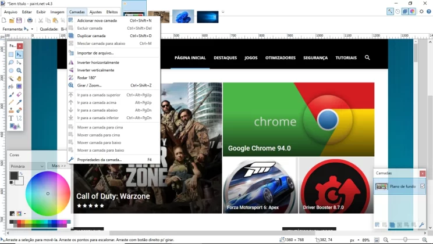This screenshot has width=433, height=244.
Task: Select the Recolor tool
Action: 19,110
